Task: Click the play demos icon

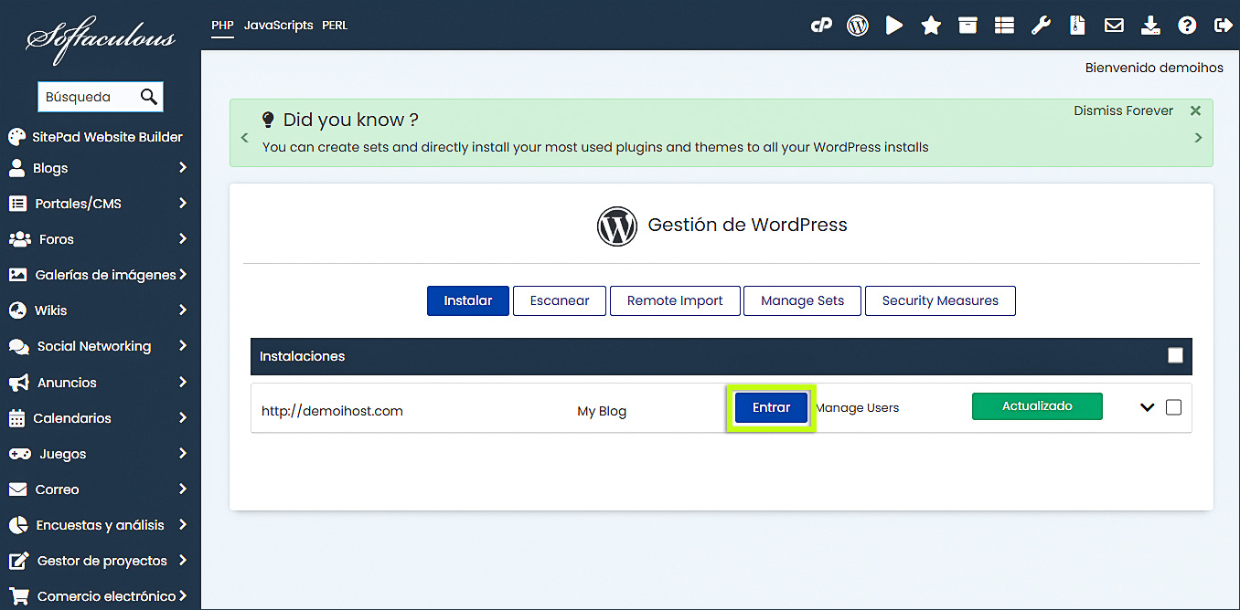Action: [x=894, y=26]
